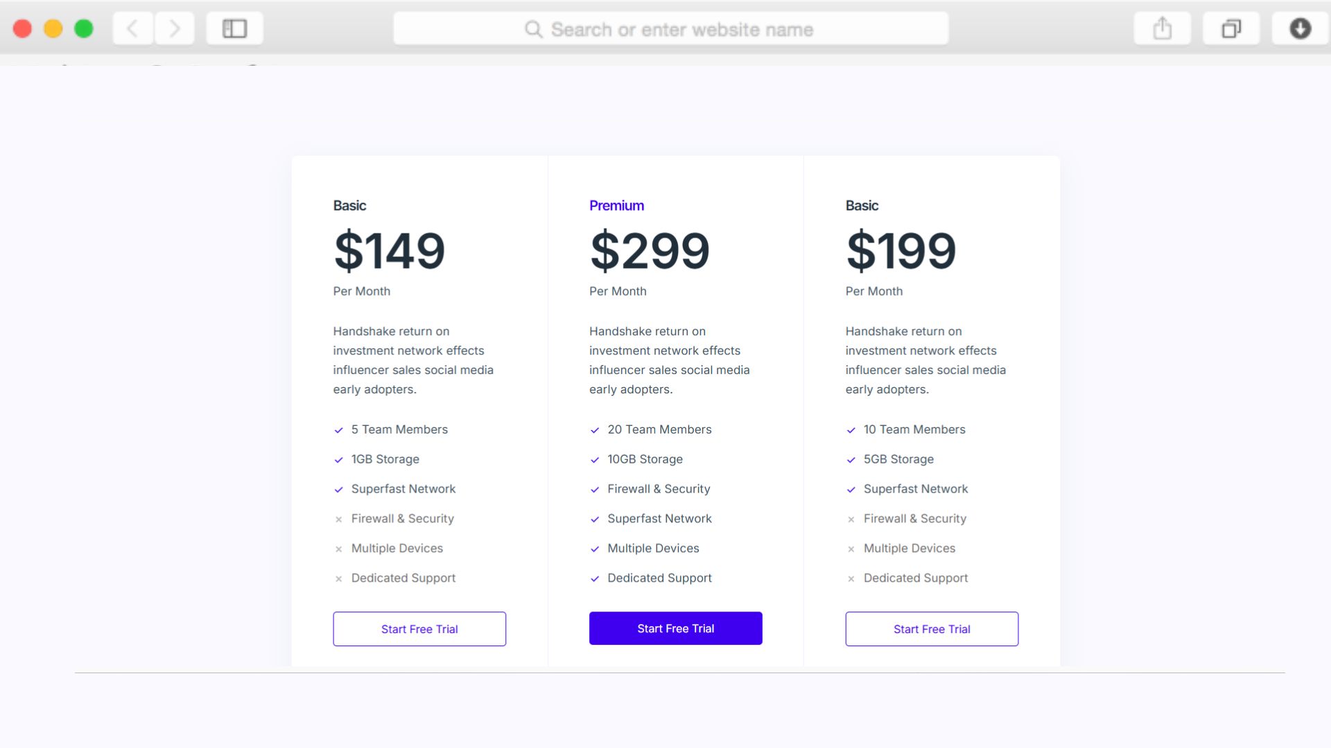Viewport: 1331px width, 748px height.
Task: Click the $299 price heading
Action: point(650,251)
